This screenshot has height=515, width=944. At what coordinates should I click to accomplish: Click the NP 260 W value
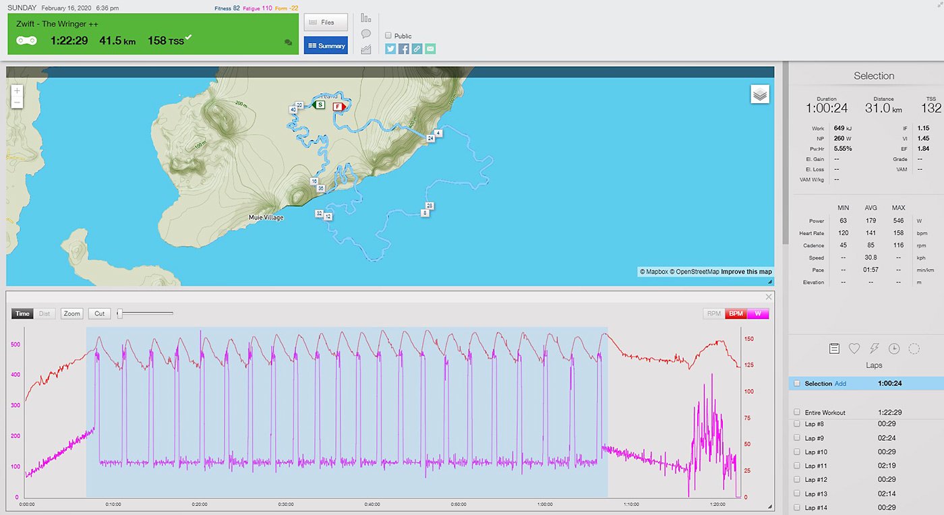(844, 138)
